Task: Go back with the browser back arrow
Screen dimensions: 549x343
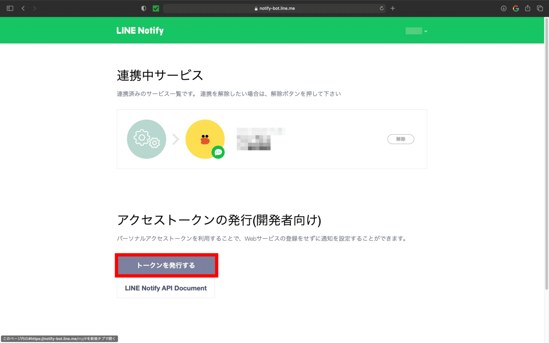Action: click(23, 8)
